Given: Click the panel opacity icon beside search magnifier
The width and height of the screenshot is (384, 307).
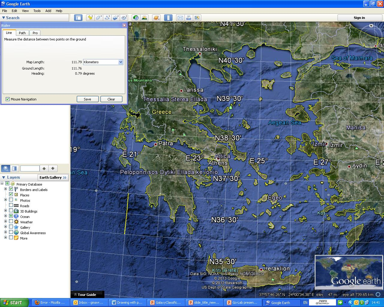Looking at the screenshot, I should [14, 168].
